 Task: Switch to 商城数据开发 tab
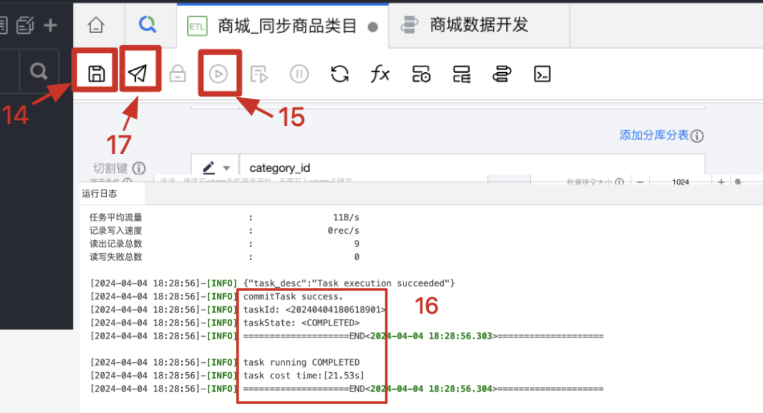pos(479,25)
